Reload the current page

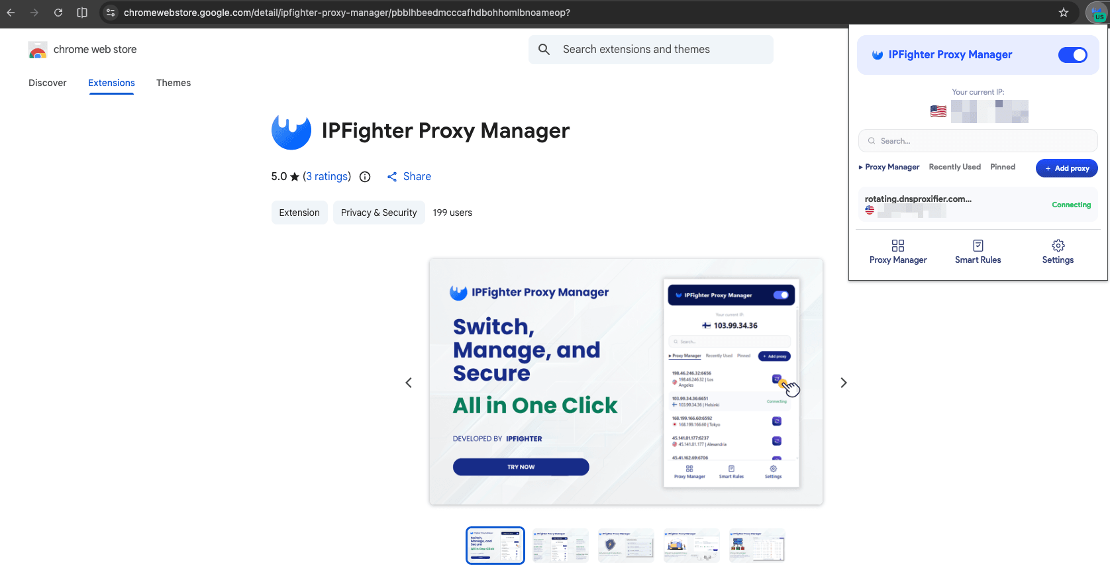pos(58,13)
